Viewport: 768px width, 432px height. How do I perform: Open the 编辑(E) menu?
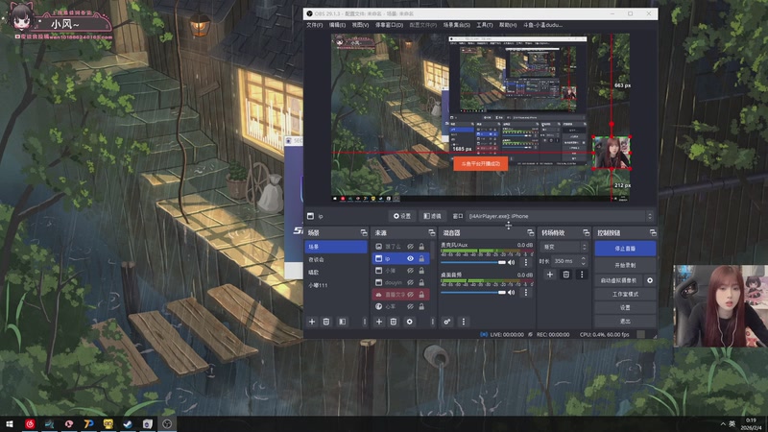coord(338,25)
